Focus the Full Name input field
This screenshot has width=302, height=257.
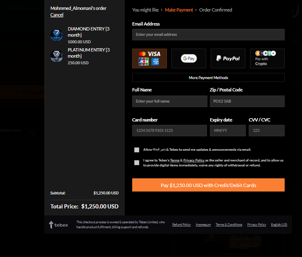coord(170,101)
